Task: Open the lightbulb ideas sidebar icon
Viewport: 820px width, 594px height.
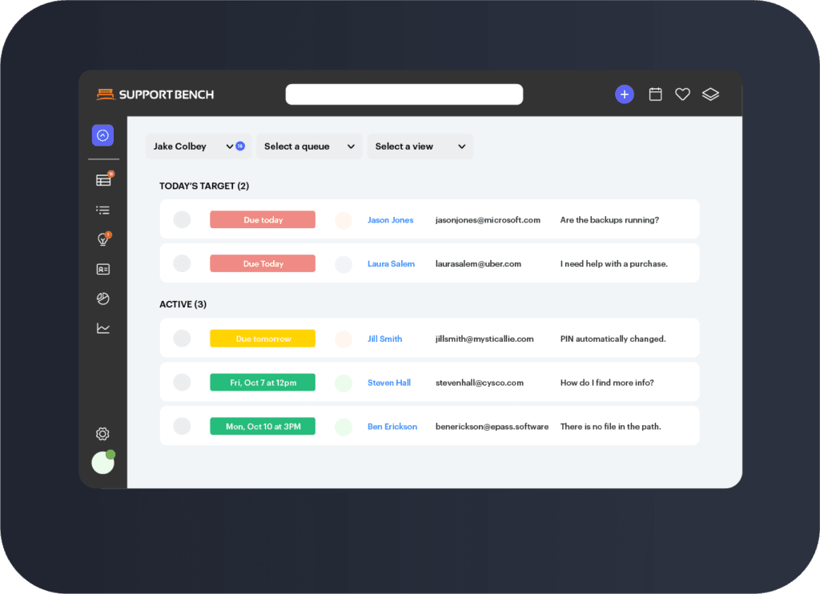Action: [102, 239]
